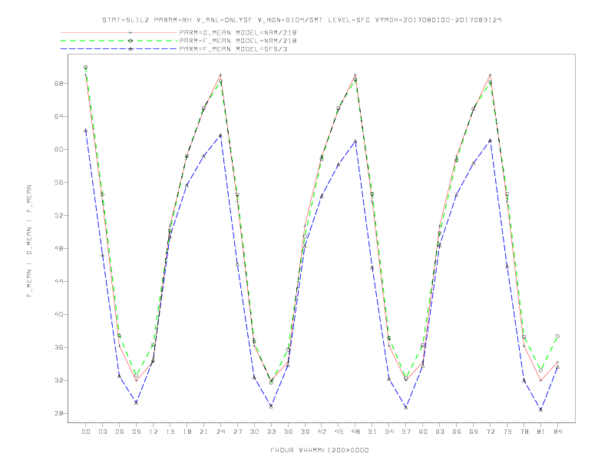Click x-axis forecast hour label 33
Viewport: 608px width, 470px height.
pos(272,432)
